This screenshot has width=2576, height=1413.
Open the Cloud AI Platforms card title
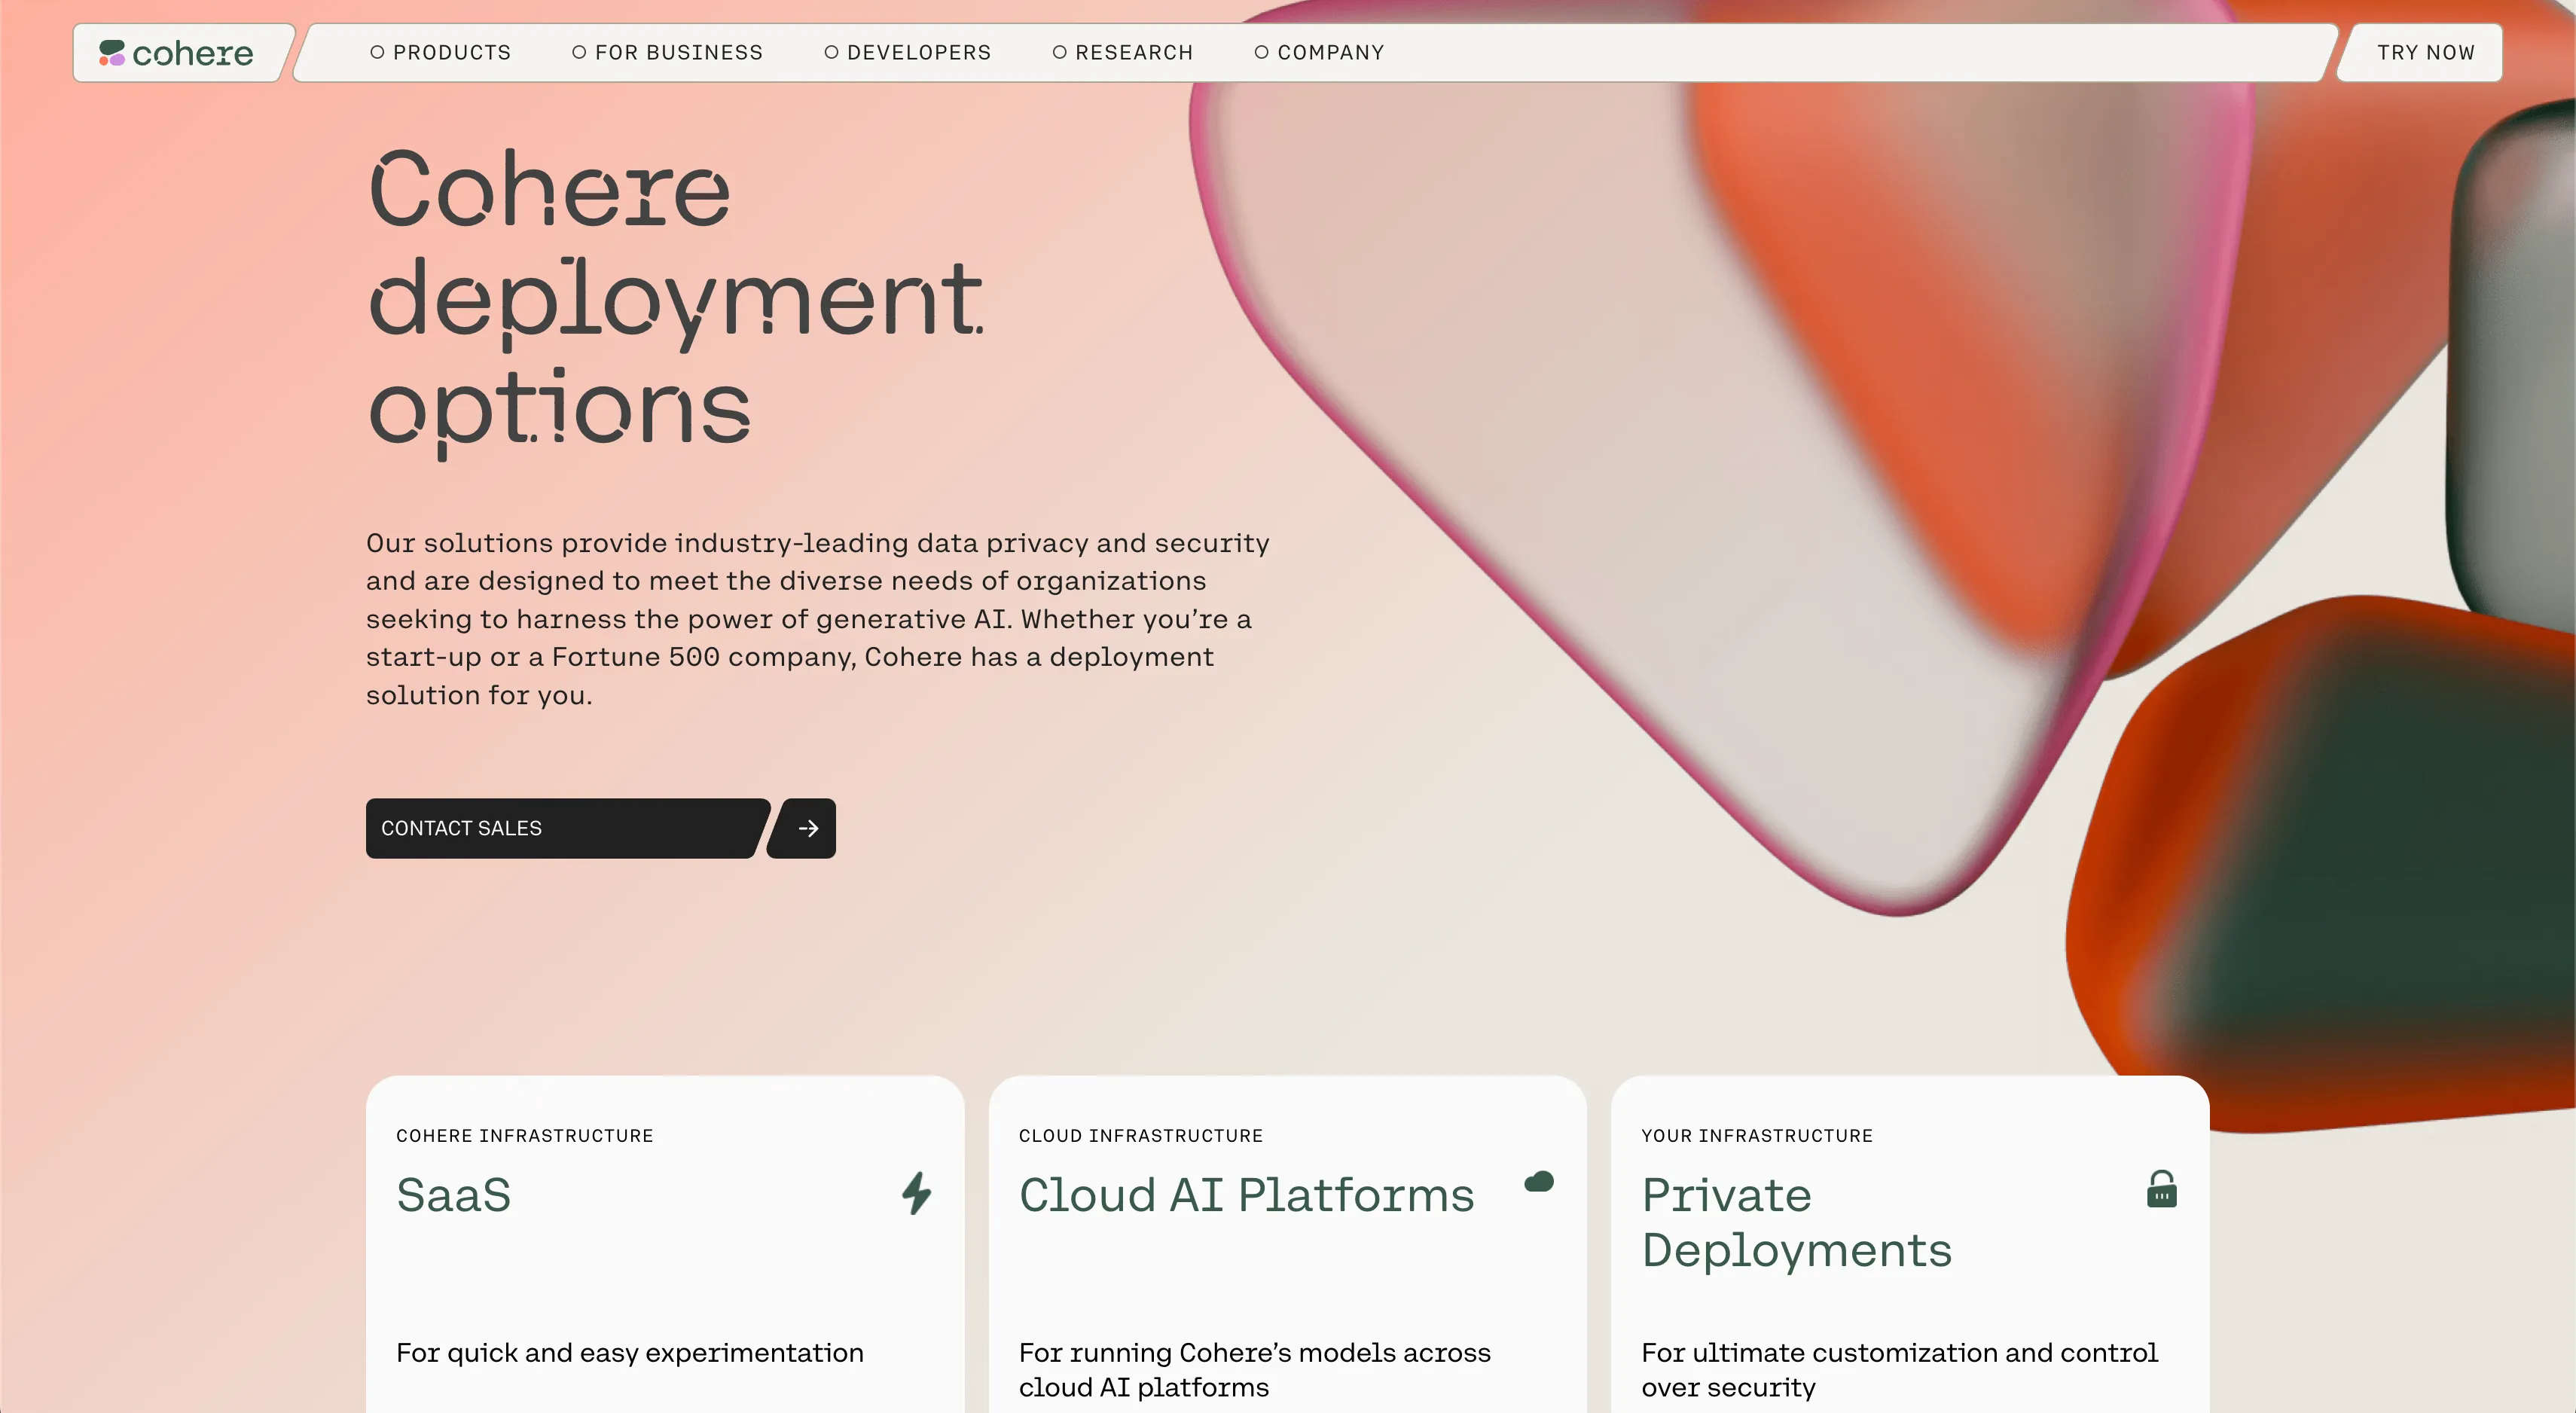point(1246,1195)
